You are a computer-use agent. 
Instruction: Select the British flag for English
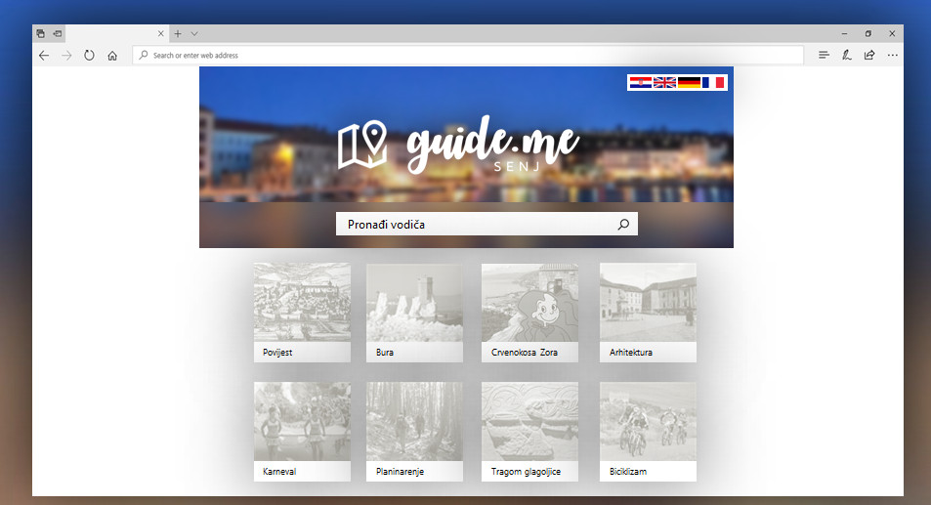pos(664,83)
